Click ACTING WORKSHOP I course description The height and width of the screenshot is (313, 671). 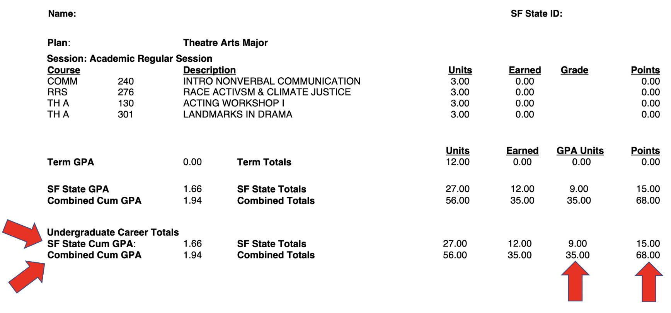click(234, 104)
